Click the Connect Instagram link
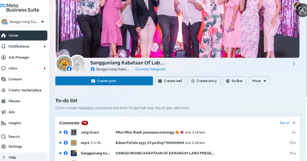Image resolution: width=307 pixels, height=161 pixels. pos(150,69)
